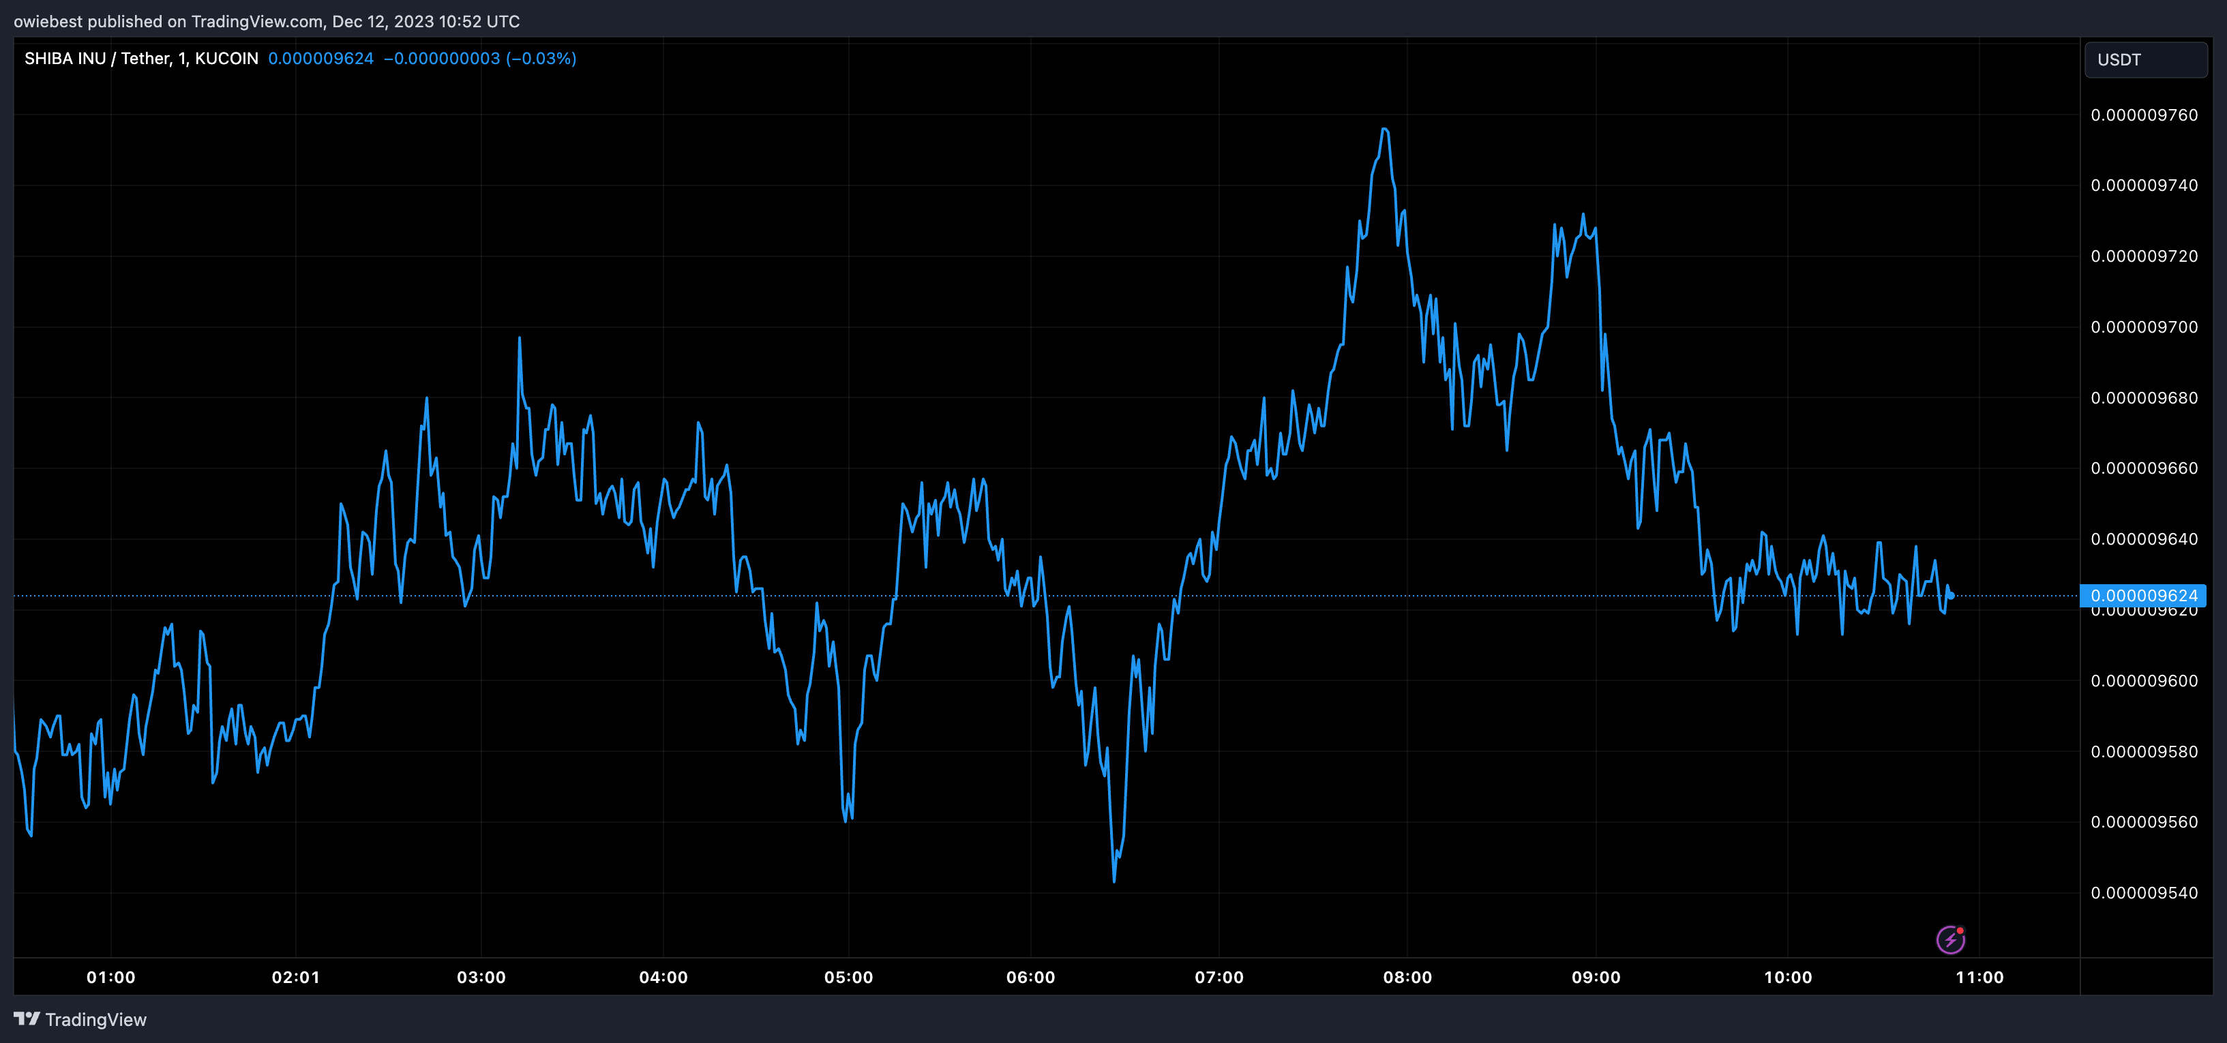Select the blue last price 0.000009624 in legend
Image resolution: width=2227 pixels, height=1043 pixels.
320,58
